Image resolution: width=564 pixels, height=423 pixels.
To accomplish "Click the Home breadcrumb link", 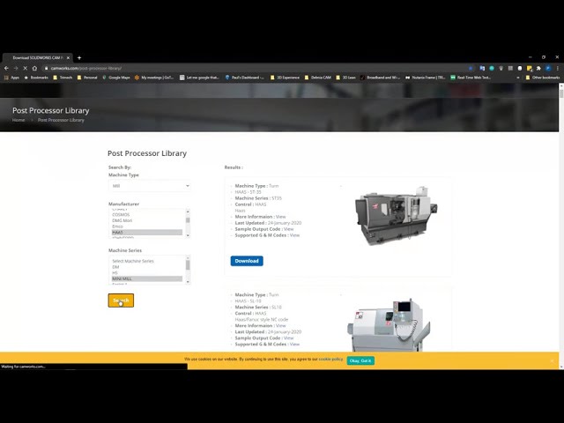I will 19,120.
